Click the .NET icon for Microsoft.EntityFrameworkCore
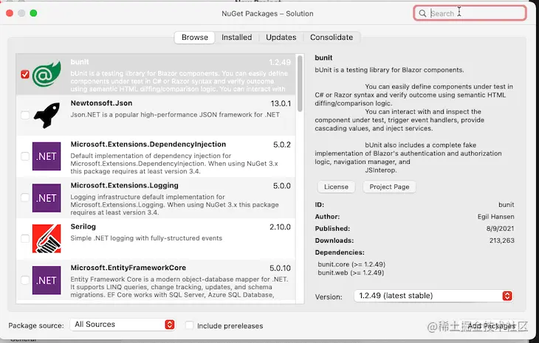 [x=47, y=280]
